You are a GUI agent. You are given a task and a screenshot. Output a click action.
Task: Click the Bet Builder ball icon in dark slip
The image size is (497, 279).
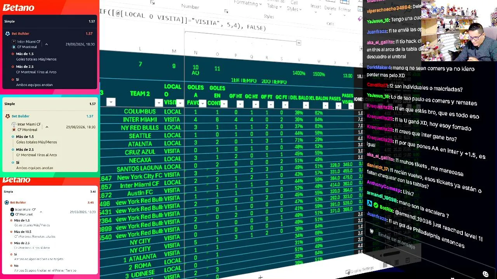(x=7, y=34)
